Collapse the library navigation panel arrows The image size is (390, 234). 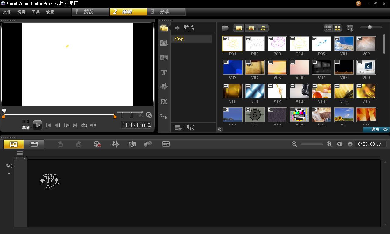click(219, 129)
